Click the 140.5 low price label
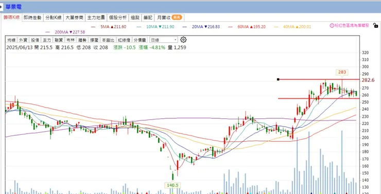 point(173,185)
